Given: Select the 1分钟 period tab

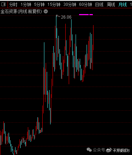Looking at the screenshot, I should [x=26, y=4].
